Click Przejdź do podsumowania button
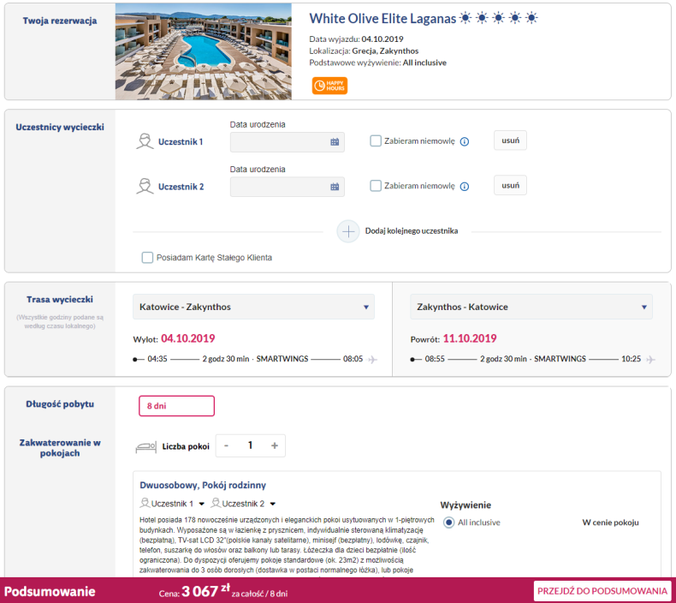676x603 pixels. (602, 591)
